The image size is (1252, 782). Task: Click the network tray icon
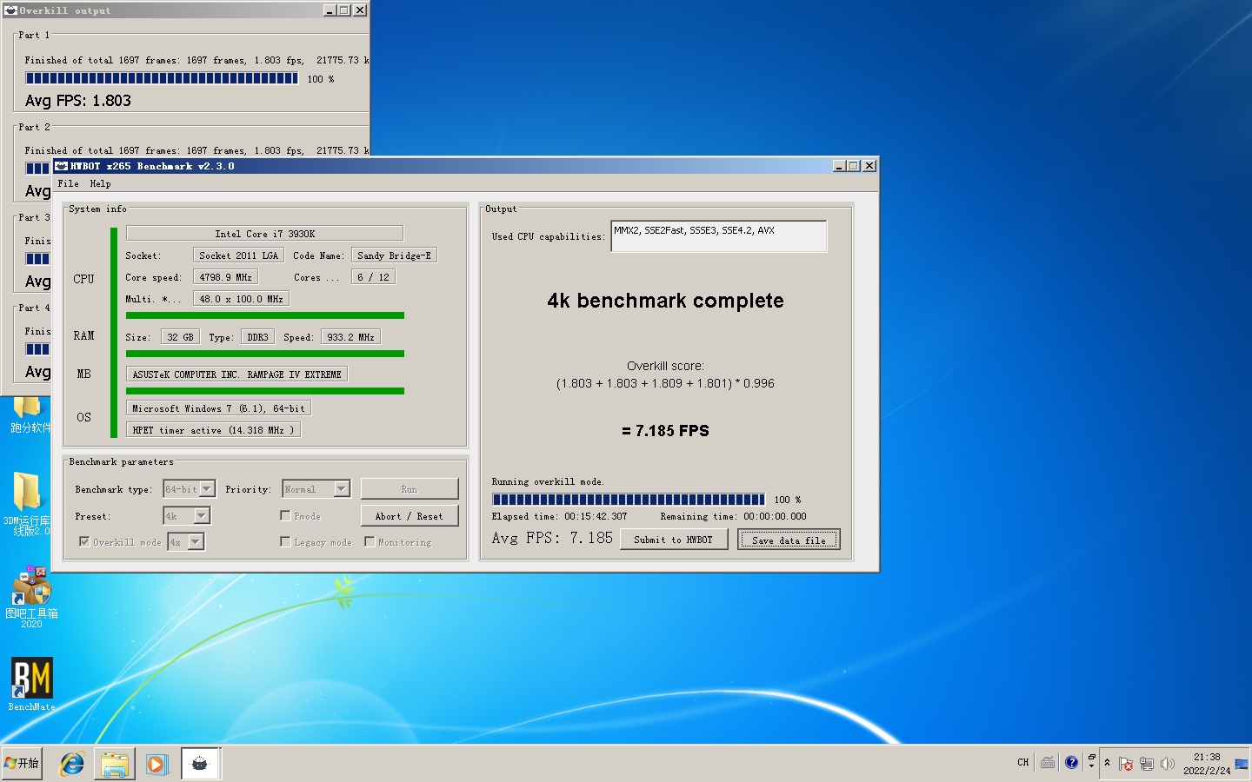coord(1147,764)
